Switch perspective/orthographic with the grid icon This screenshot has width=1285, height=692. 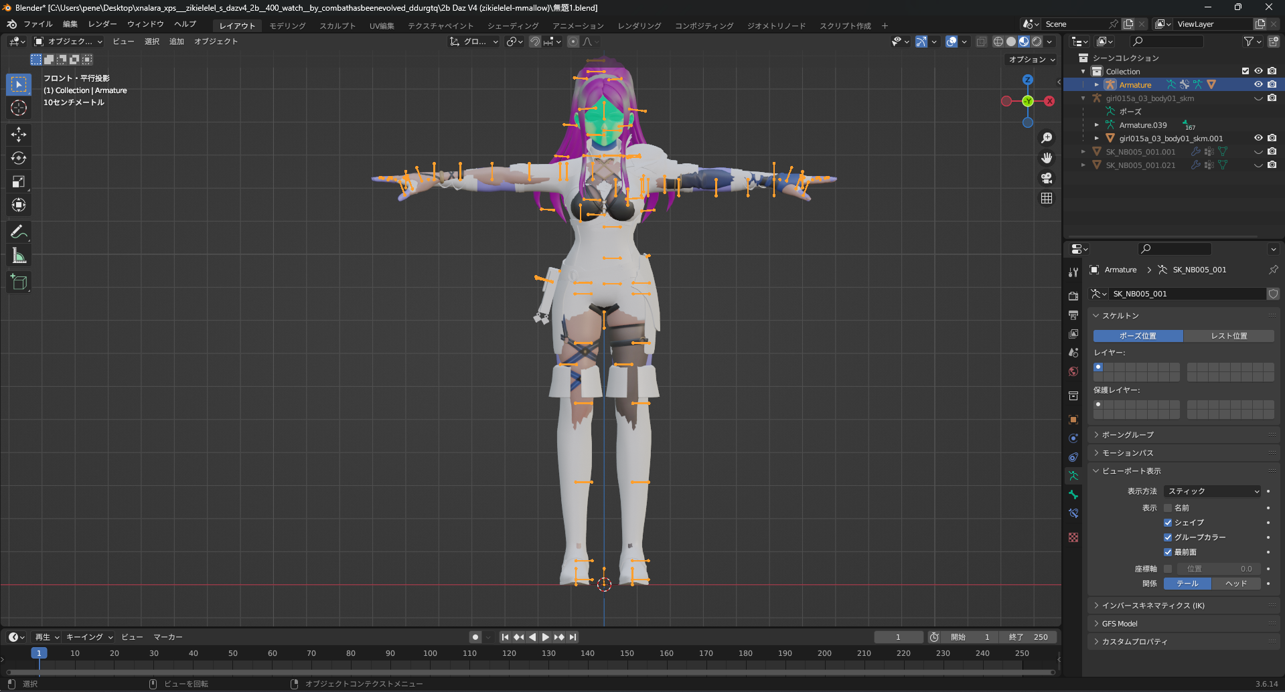pyautogui.click(x=1047, y=198)
